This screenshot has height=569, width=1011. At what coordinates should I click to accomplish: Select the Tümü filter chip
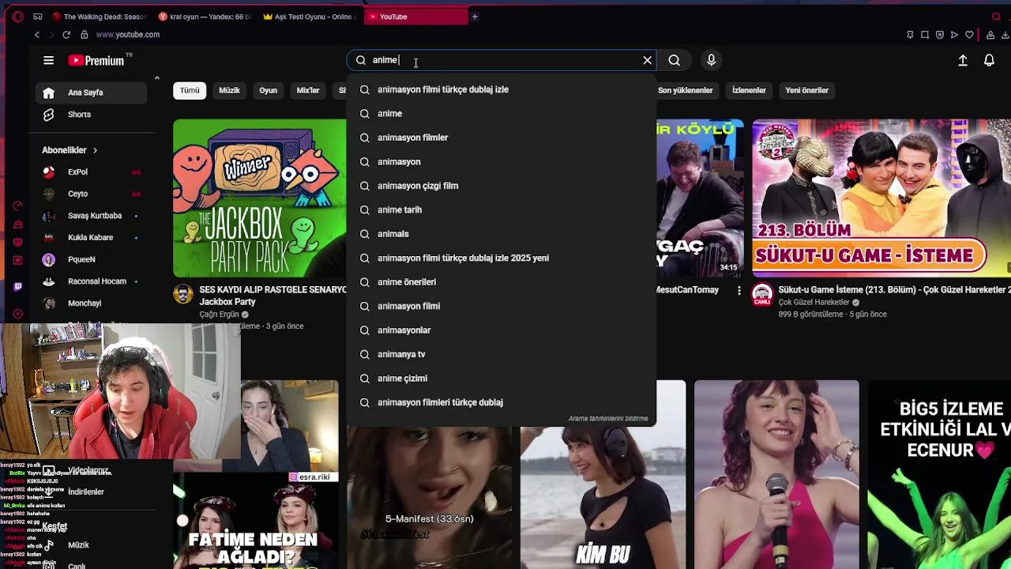190,90
